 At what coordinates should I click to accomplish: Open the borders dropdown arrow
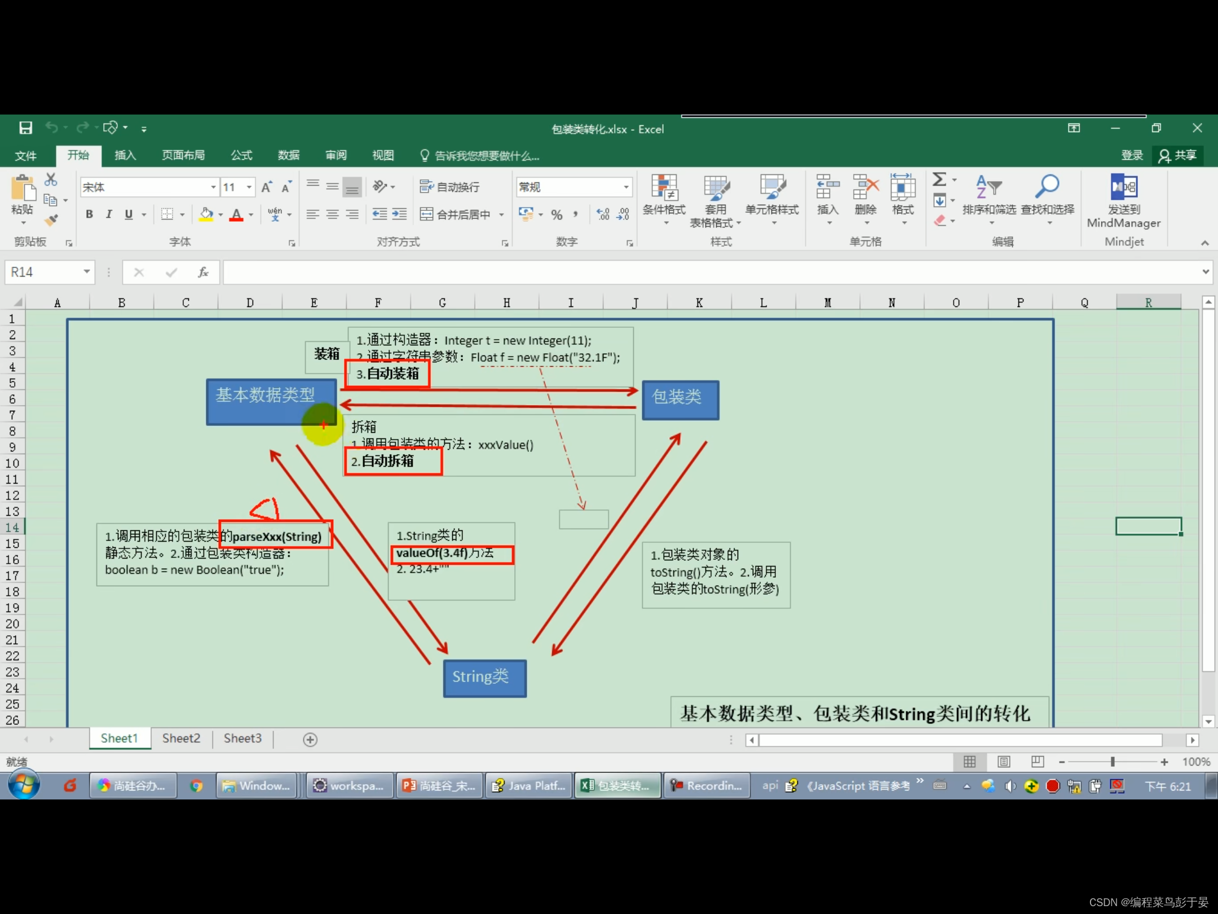[182, 214]
